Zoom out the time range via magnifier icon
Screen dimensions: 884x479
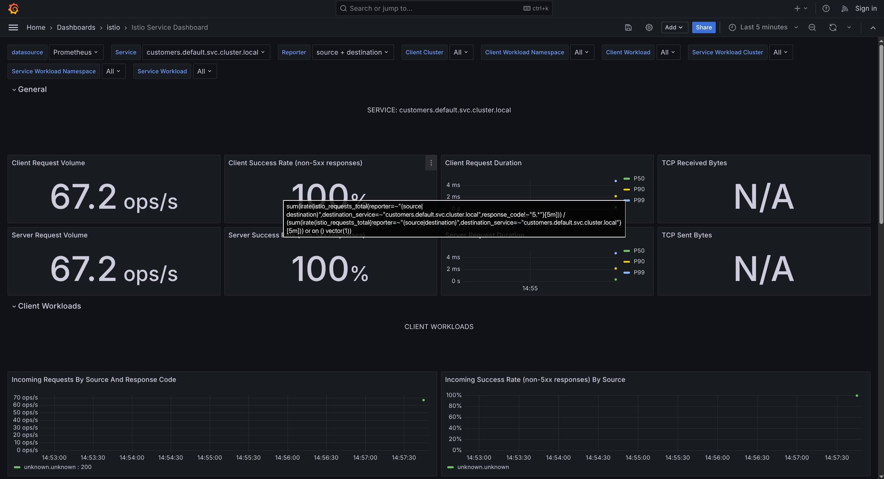point(812,27)
